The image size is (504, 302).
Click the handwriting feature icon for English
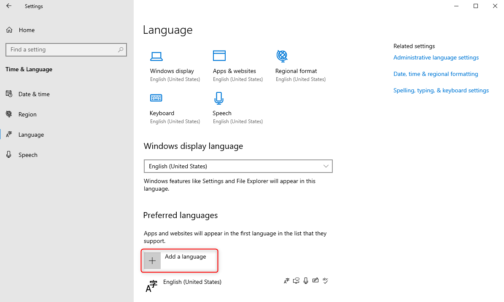click(x=315, y=280)
